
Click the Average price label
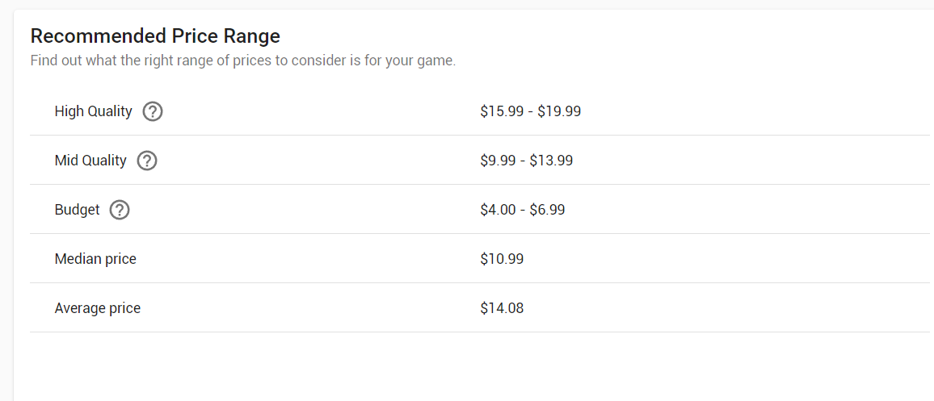pos(98,308)
